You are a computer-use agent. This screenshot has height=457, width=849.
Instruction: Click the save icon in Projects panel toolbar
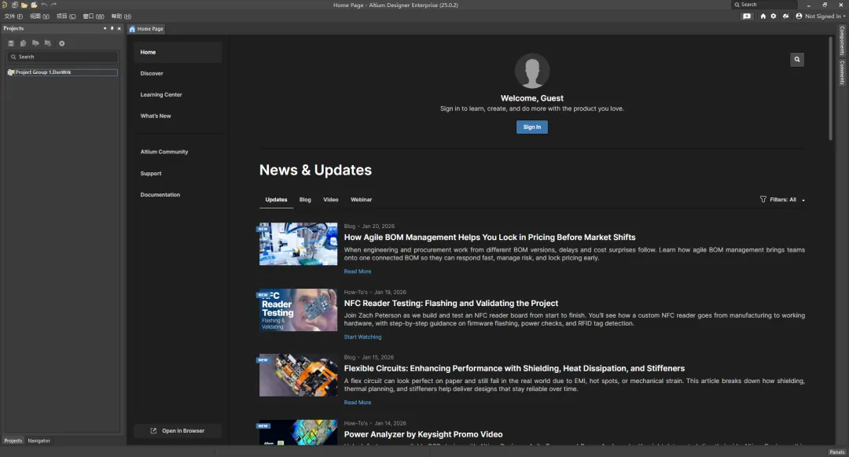tap(11, 43)
